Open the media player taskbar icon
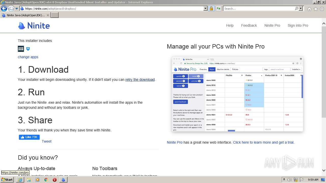Image resolution: width=326 pixels, height=183 pixels. 37,180
